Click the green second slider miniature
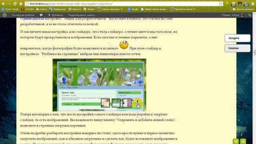Screen dimensions: 256x144 [116, 103]
